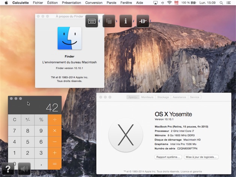
Task: Click the question mark help icon
Action: (8, 169)
